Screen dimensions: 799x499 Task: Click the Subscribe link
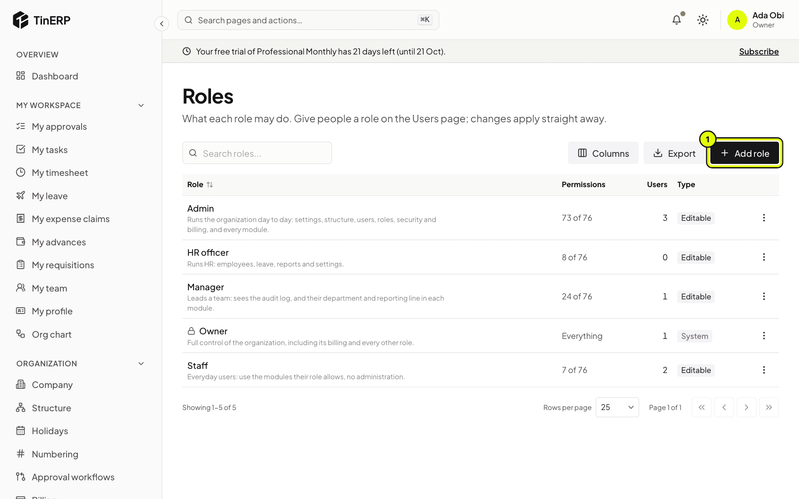(x=759, y=52)
